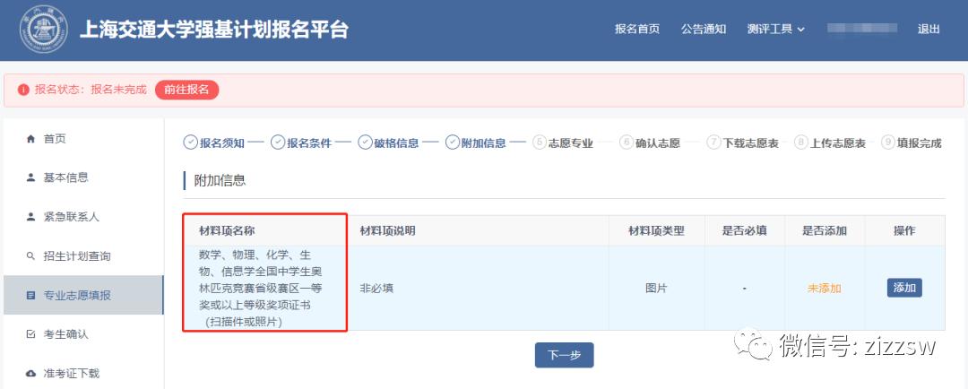Click the Olympiad certificate material name cell

click(x=264, y=288)
